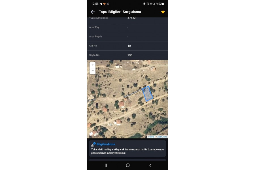Click the Kayıklar Küme Evler road label
This screenshot has height=170, width=255.
click(x=133, y=93)
